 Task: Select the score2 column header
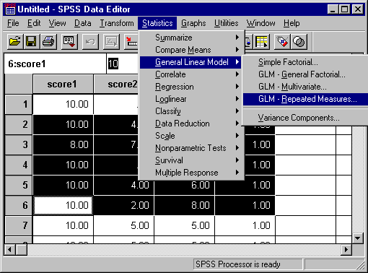point(116,84)
